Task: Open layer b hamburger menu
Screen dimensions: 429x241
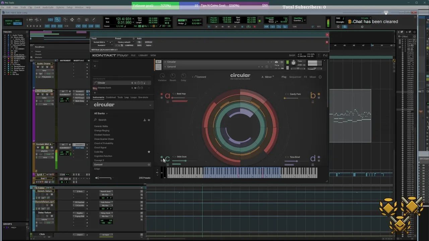Action: pos(313,102)
